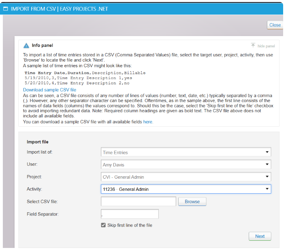This screenshot has height=252, width=288.
Task: Click the Select CSV file text field
Action: coord(139,201)
